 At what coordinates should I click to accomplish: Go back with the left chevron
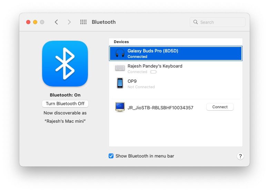click(x=56, y=22)
